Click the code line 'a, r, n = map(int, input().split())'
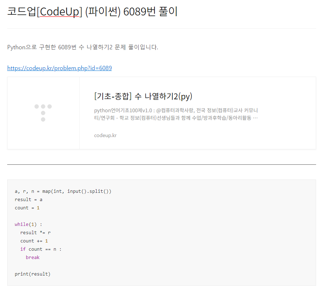This screenshot has height=286, width=324. pos(63,191)
